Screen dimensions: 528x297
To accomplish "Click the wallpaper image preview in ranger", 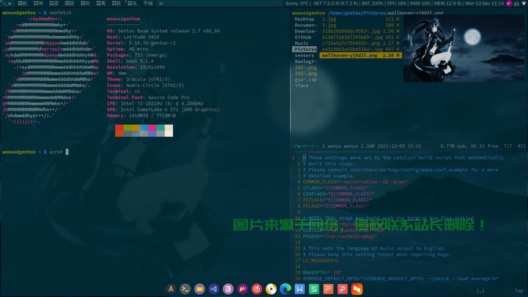I will point(464,48).
